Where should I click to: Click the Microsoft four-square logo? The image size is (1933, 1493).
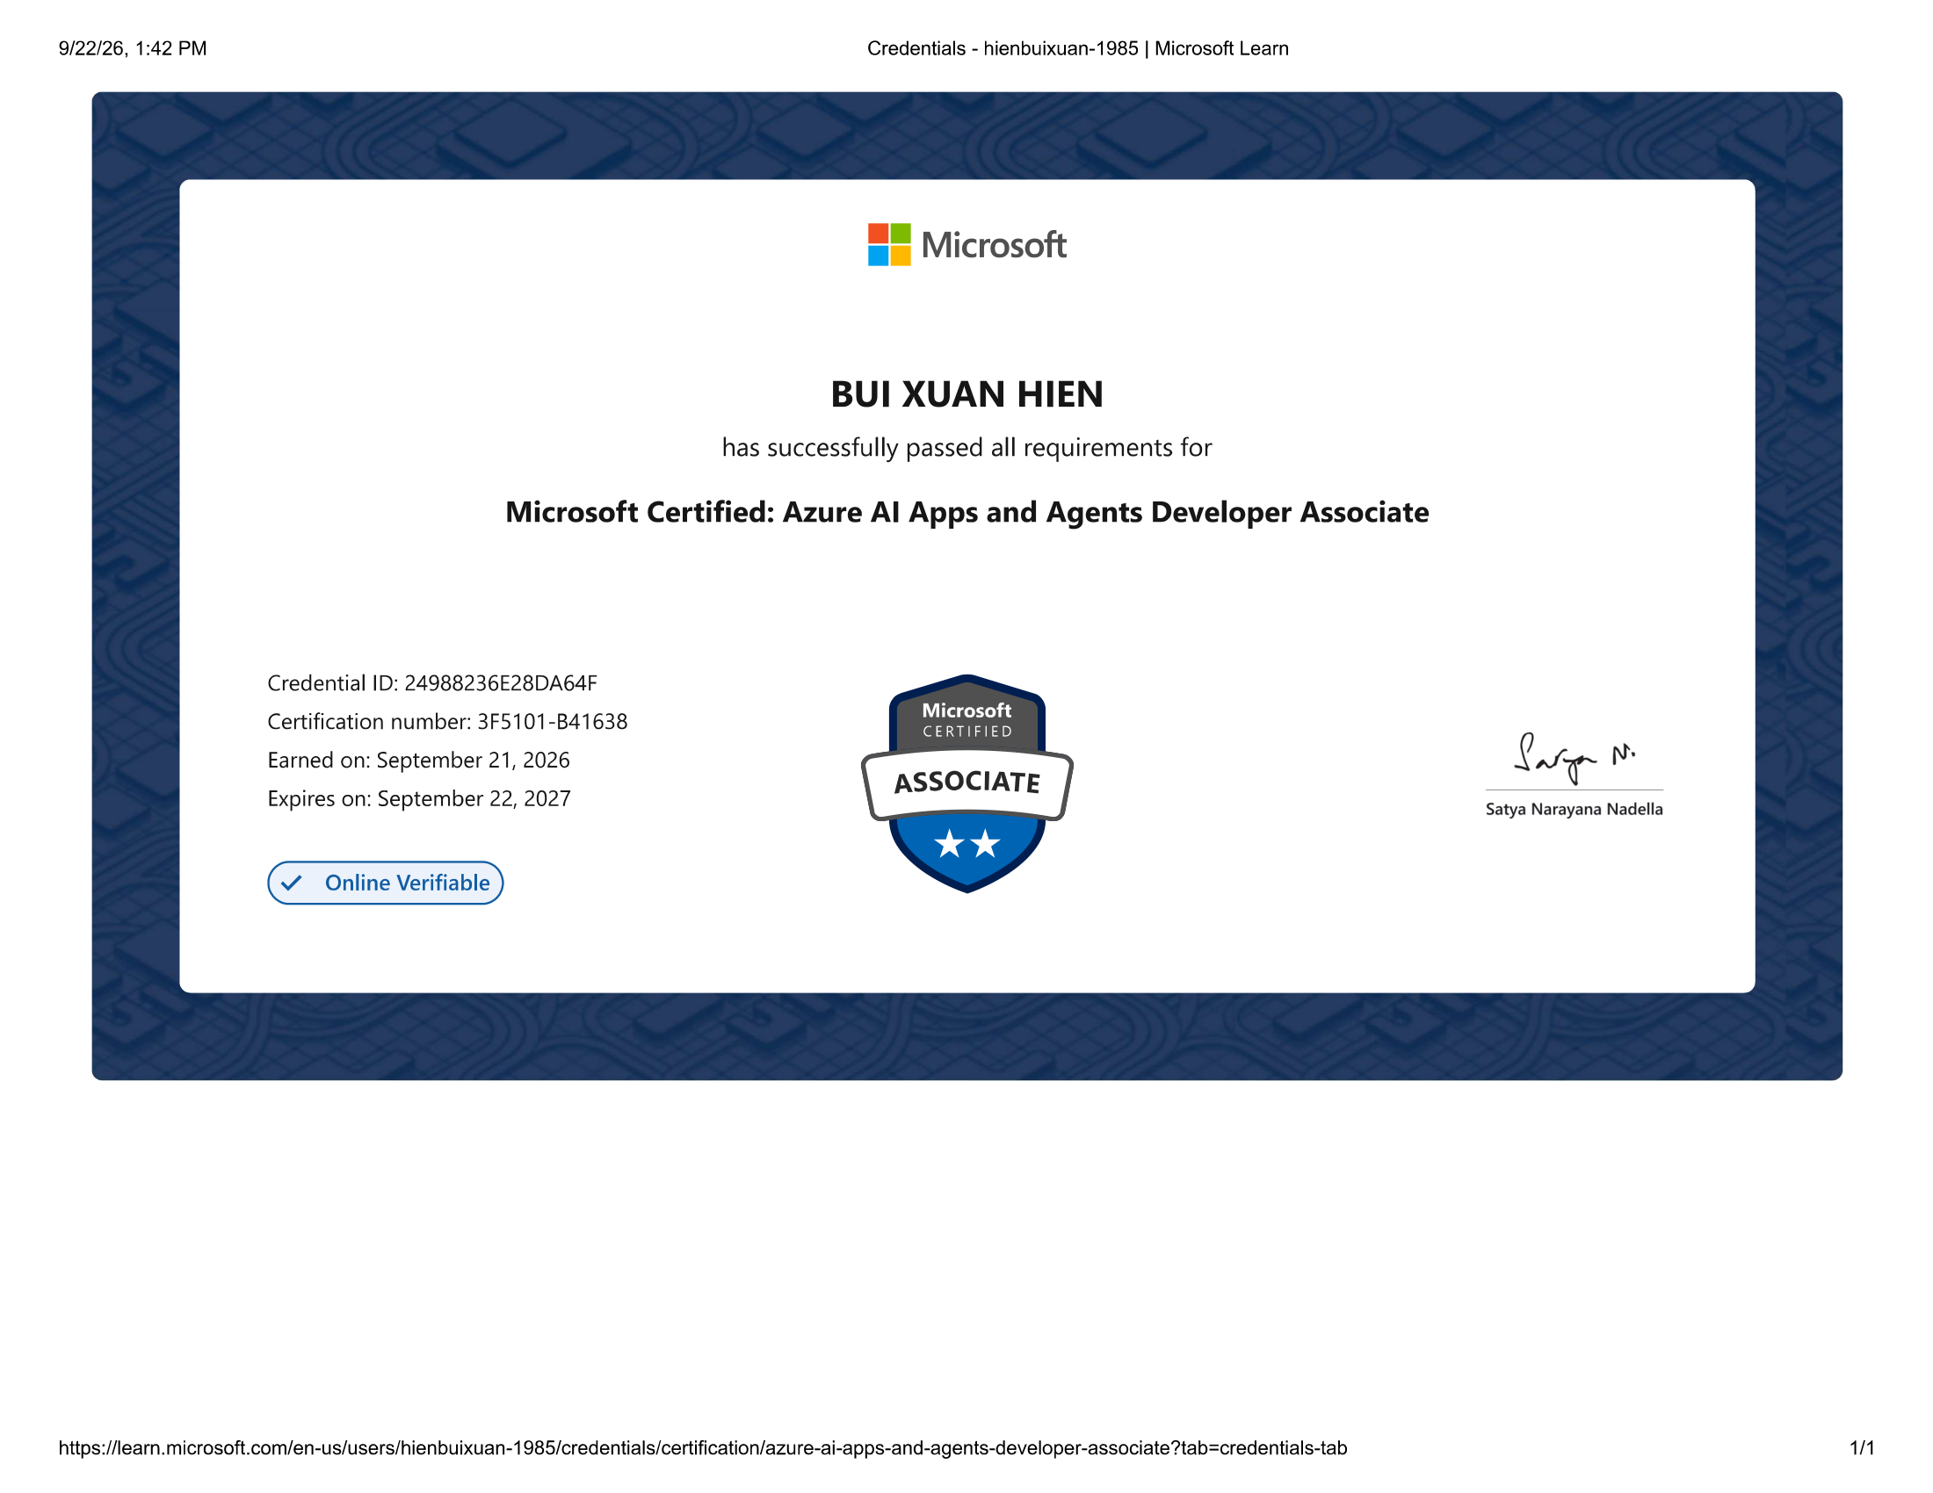click(x=888, y=245)
